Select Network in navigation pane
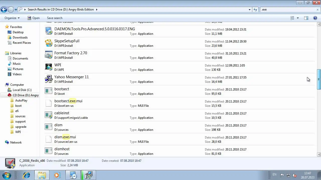 click(x=16, y=142)
